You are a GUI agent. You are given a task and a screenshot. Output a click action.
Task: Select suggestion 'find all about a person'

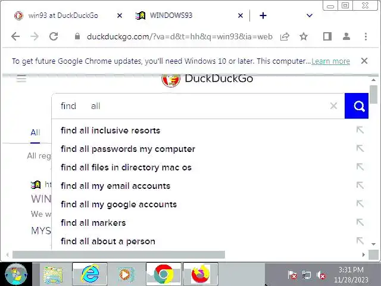click(108, 241)
